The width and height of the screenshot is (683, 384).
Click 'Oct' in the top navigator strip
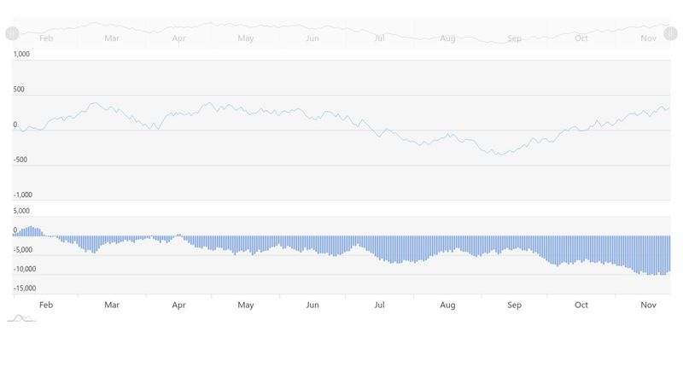click(581, 38)
